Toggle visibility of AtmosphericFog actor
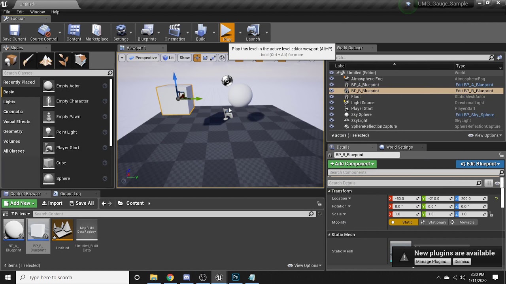This screenshot has width=506, height=284. pyautogui.click(x=331, y=79)
